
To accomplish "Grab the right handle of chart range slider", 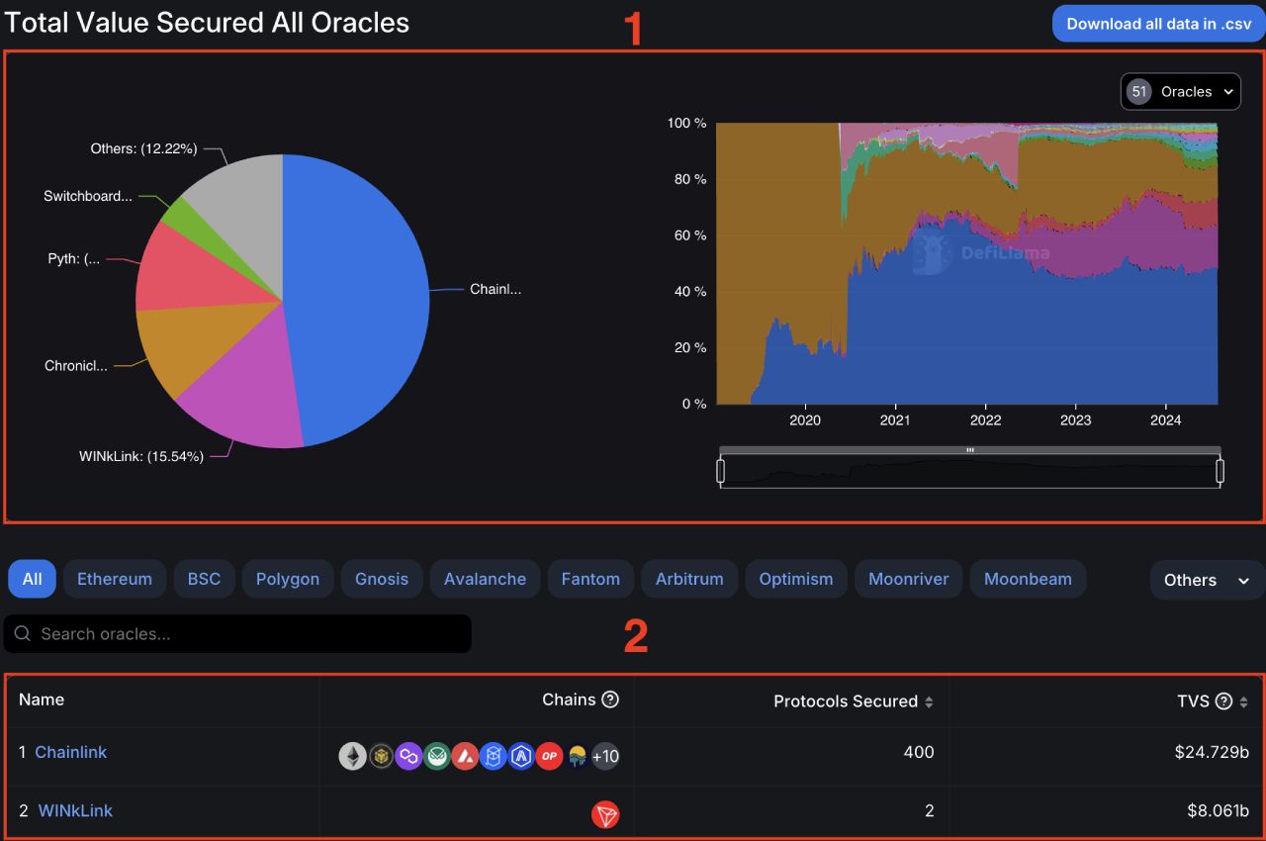I will tap(1220, 471).
